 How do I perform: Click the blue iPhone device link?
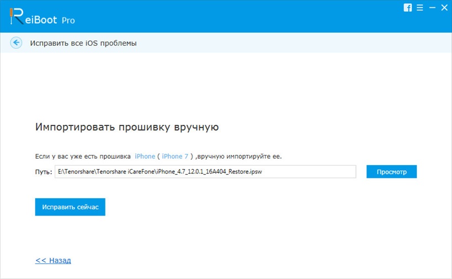pyautogui.click(x=145, y=156)
